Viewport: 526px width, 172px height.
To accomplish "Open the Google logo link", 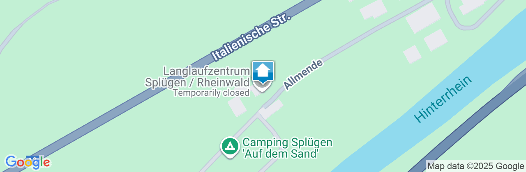I will tap(28, 162).
